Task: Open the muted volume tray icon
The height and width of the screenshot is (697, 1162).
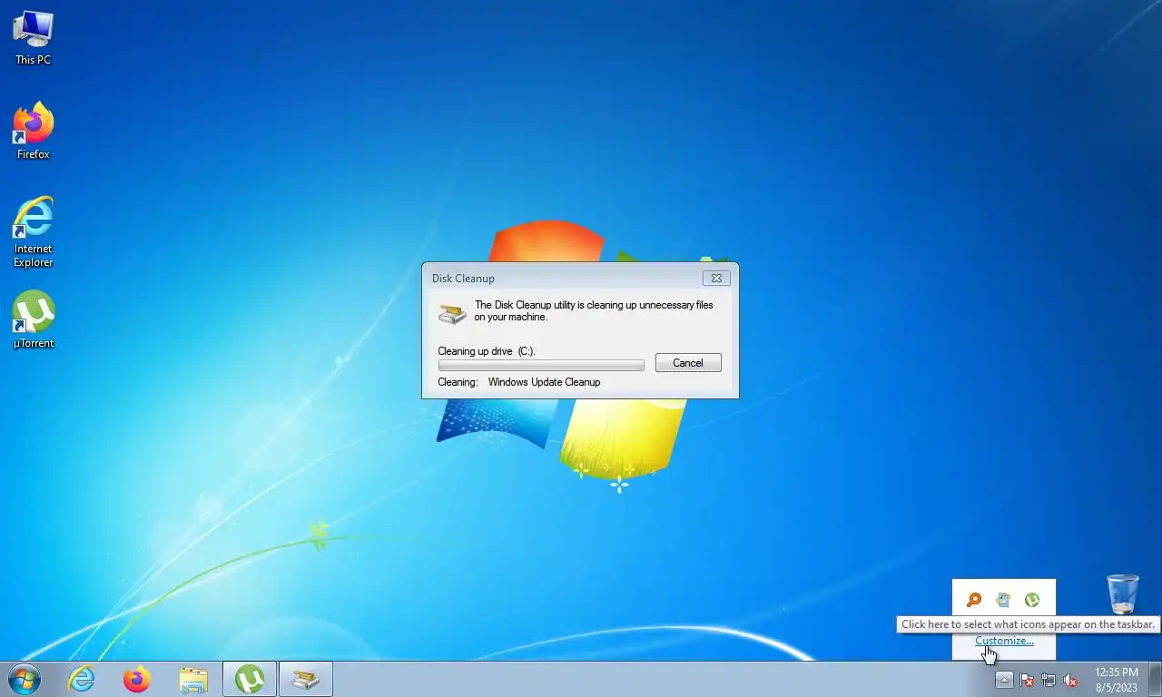Action: point(1070,680)
